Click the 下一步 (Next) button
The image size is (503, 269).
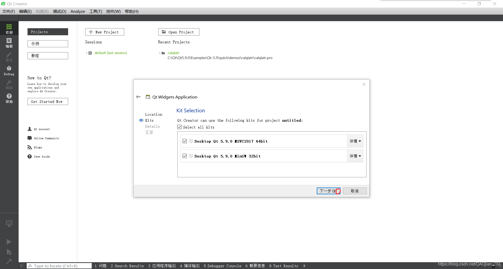coord(329,191)
